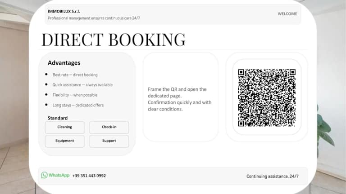Click the WhatsApp logo icon
Screen dimensions: 346x194
click(x=44, y=175)
